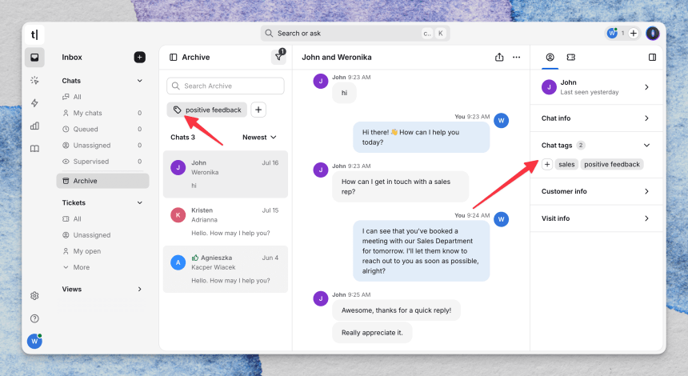Select Unassigned under Tickets
This screenshot has width=688, height=376.
[102, 235]
